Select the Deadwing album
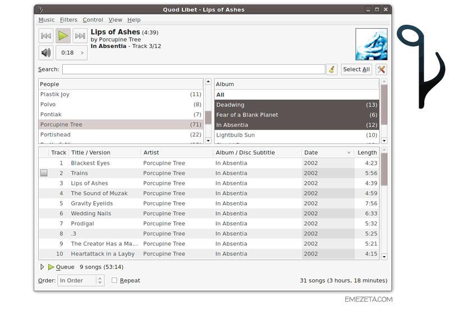This screenshot has width=449, height=309. coord(297,104)
